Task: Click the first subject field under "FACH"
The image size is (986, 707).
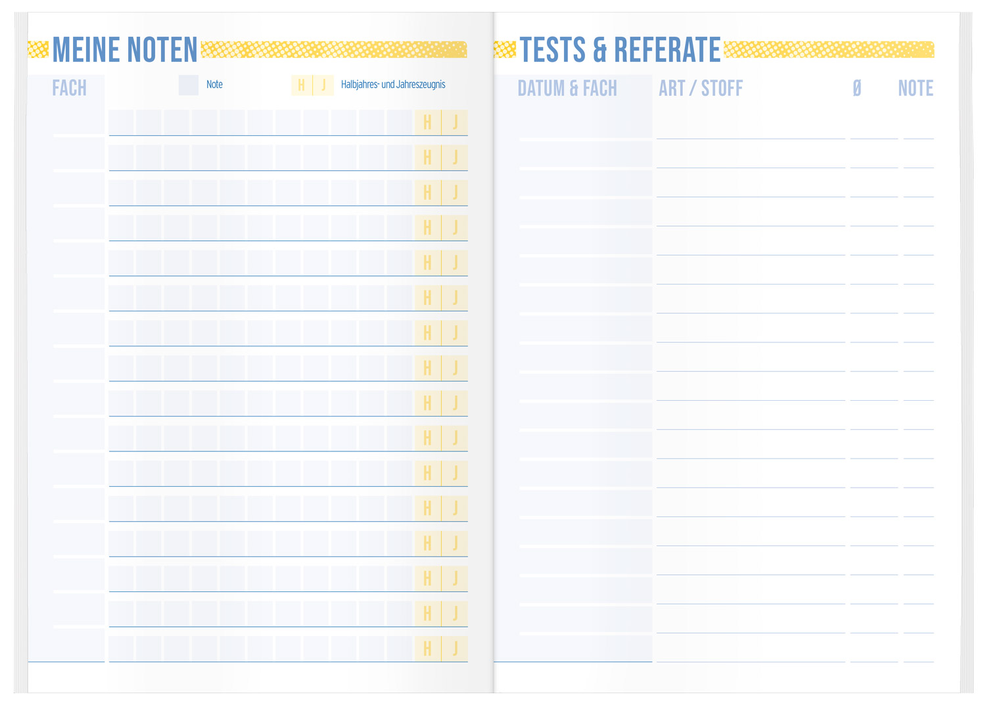Action: [79, 122]
